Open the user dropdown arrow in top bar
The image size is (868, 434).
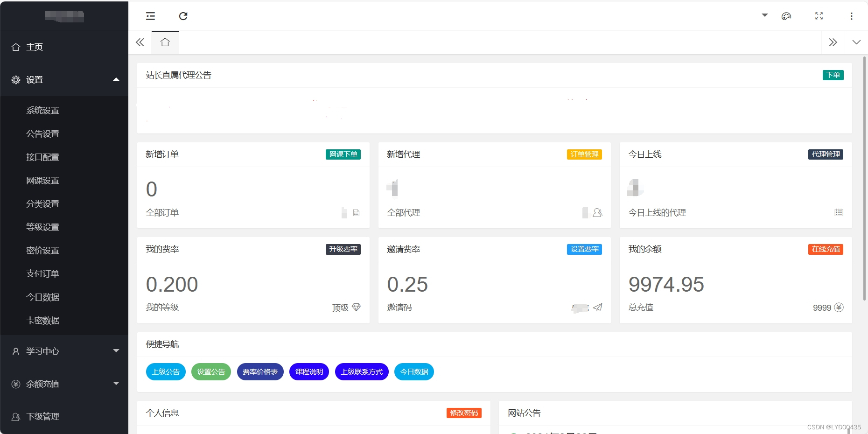point(765,15)
